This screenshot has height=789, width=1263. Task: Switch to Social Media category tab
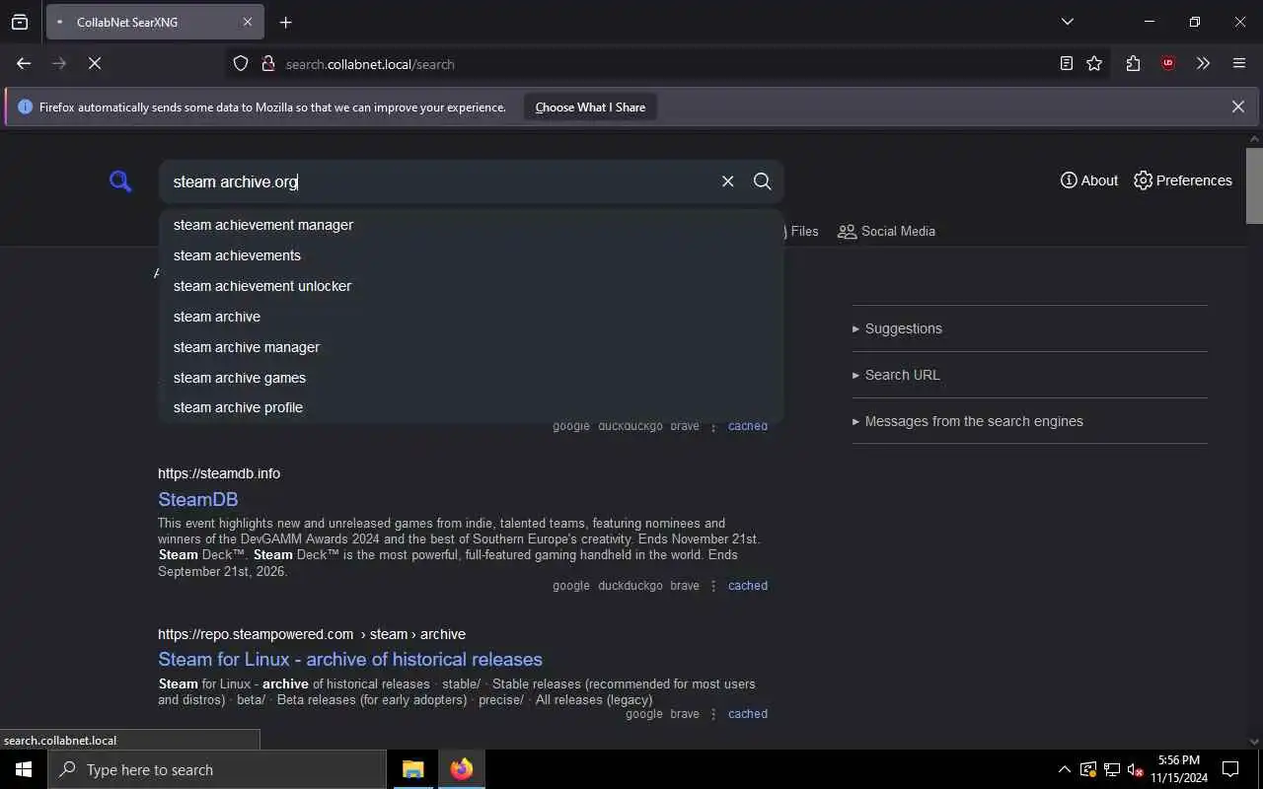[886, 231]
